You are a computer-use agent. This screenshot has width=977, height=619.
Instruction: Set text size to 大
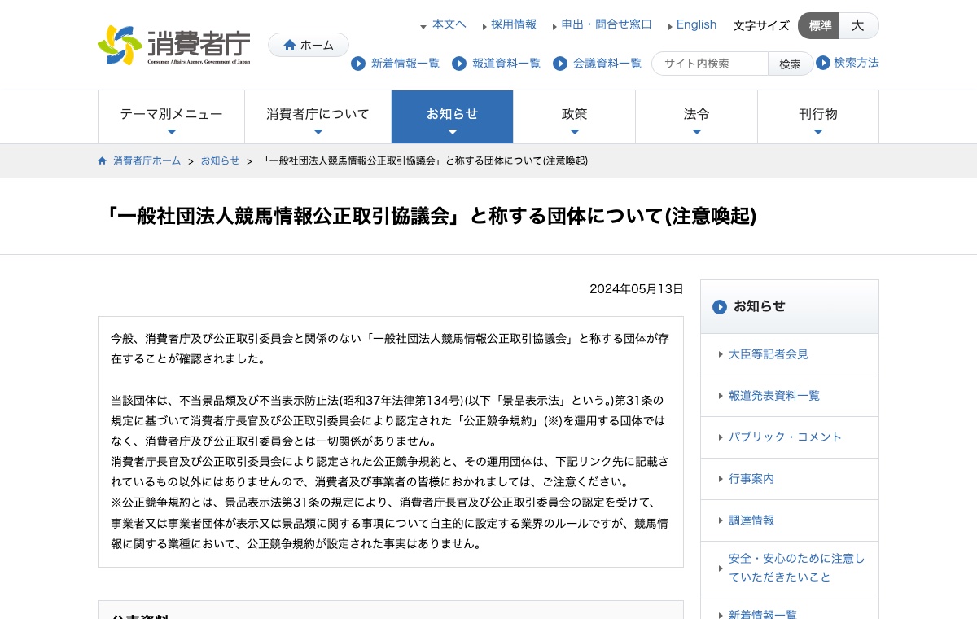858,26
